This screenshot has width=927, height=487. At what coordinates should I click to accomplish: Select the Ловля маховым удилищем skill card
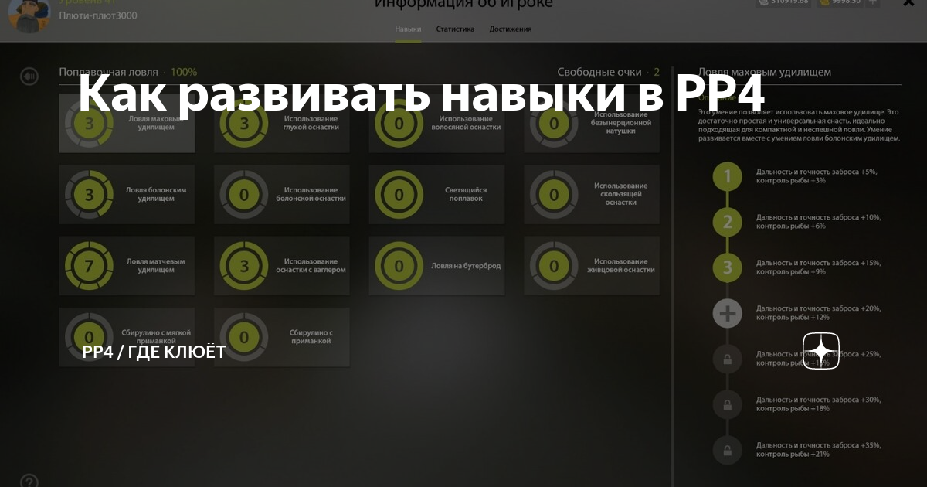127,124
